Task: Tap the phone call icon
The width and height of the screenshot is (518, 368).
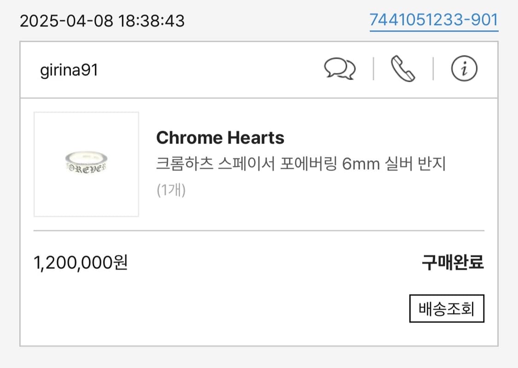Action: coord(402,69)
